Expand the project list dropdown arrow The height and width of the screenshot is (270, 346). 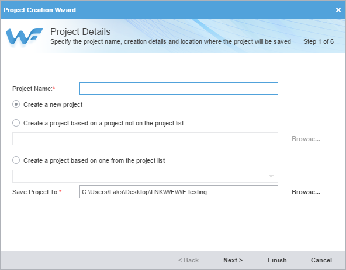click(x=271, y=176)
